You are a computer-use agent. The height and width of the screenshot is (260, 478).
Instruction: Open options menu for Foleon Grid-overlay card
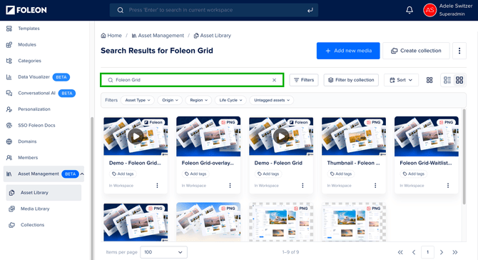pos(230,186)
